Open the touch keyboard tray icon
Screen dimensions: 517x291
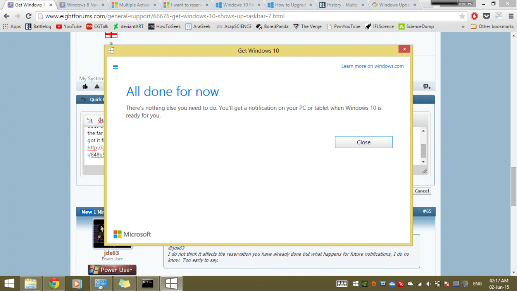click(342, 284)
